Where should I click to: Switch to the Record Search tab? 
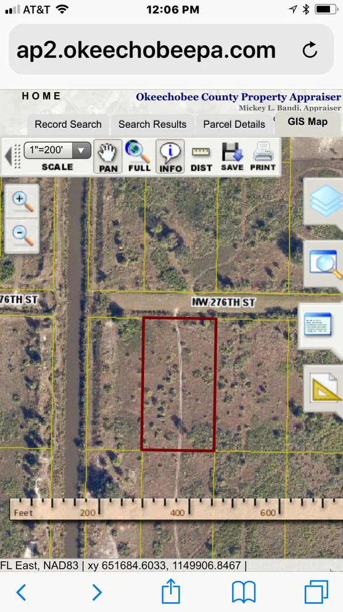pos(68,124)
